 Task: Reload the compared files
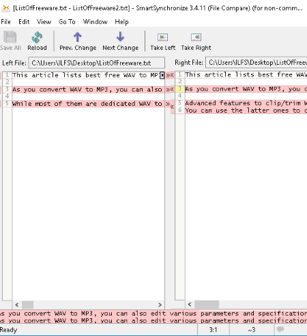click(x=37, y=37)
